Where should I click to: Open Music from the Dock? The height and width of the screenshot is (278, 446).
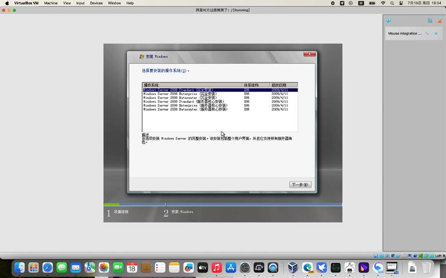coord(216,267)
